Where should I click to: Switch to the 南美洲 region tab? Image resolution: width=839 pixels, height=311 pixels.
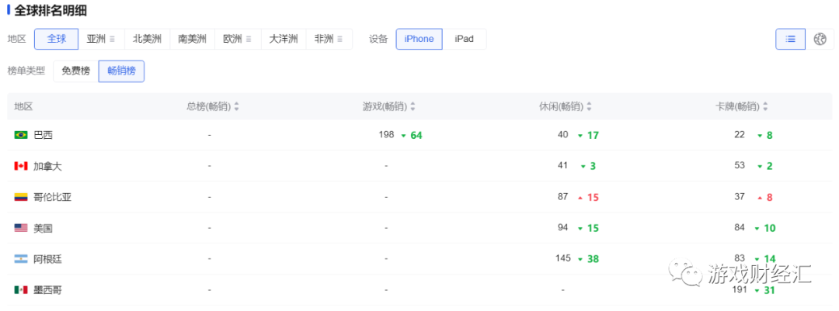192,39
